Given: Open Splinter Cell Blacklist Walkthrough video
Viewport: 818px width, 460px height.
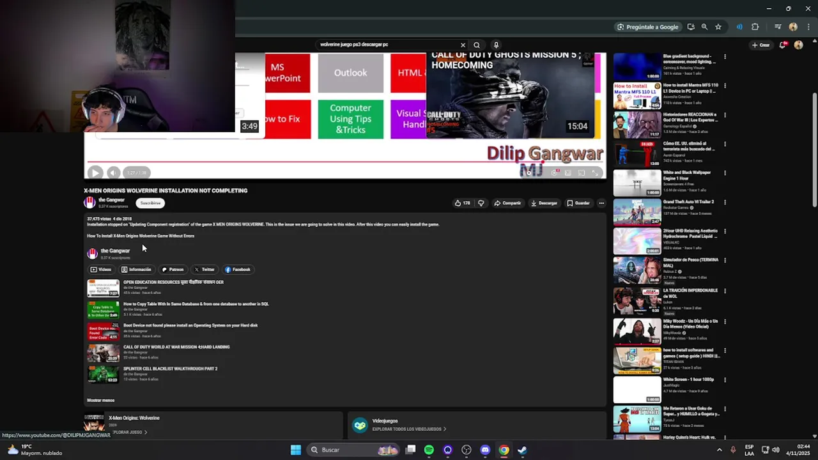Looking at the screenshot, I should 170,369.
